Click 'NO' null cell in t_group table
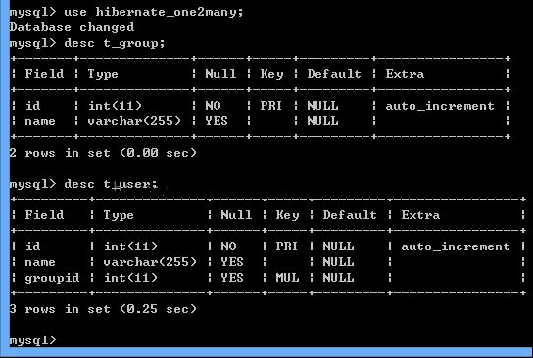Viewport: 533px width, 358px height. pyautogui.click(x=214, y=106)
